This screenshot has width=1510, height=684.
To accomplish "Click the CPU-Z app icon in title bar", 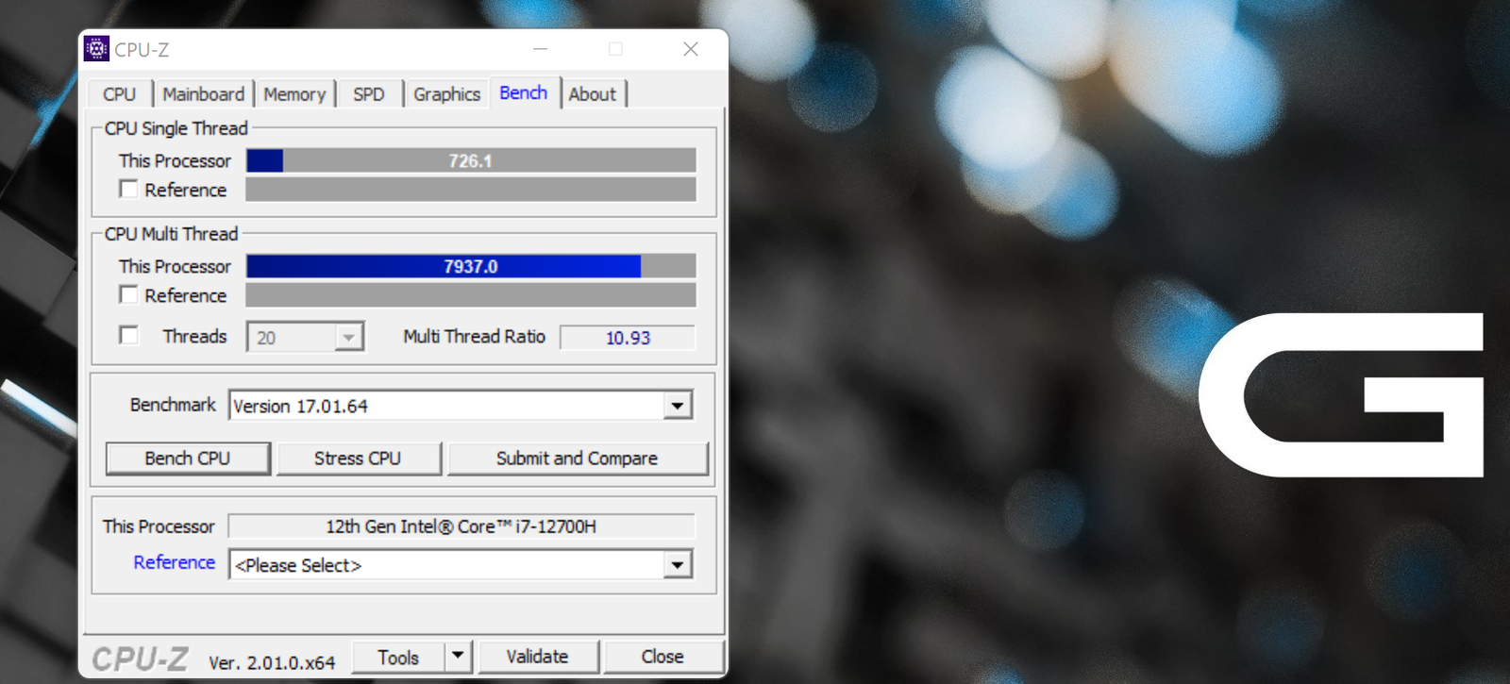I will point(96,49).
